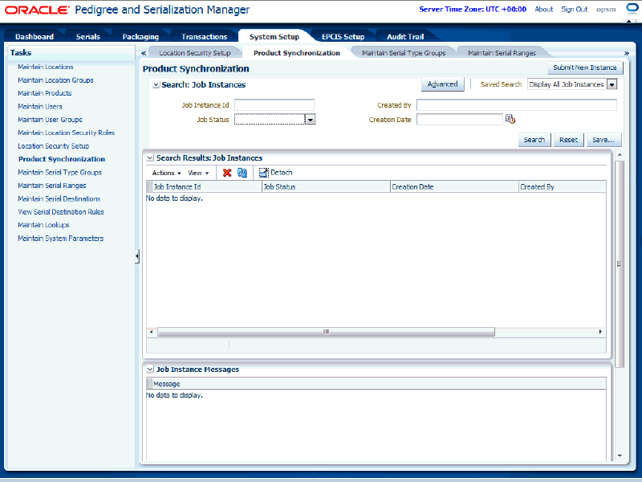The image size is (642, 482).
Task: Click the vertical scrollbar down arrow
Action: [620, 455]
